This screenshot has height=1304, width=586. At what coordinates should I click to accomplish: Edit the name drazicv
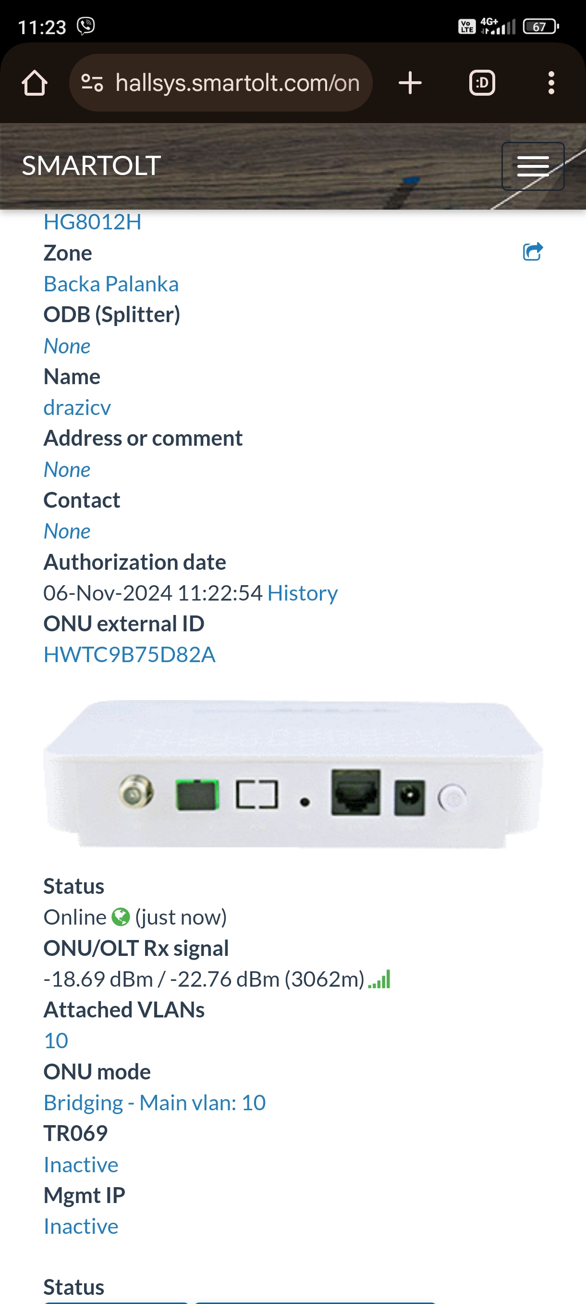[77, 408]
